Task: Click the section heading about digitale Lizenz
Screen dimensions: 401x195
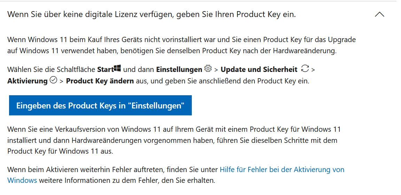Action: coord(151,15)
